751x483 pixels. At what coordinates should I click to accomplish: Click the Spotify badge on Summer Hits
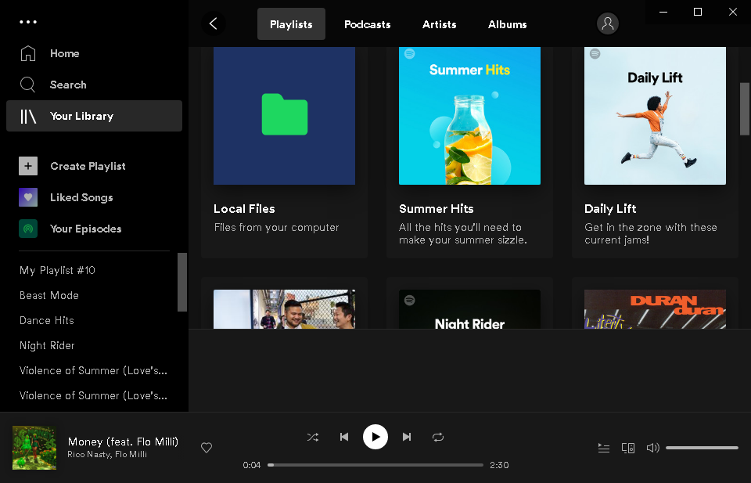coord(409,54)
